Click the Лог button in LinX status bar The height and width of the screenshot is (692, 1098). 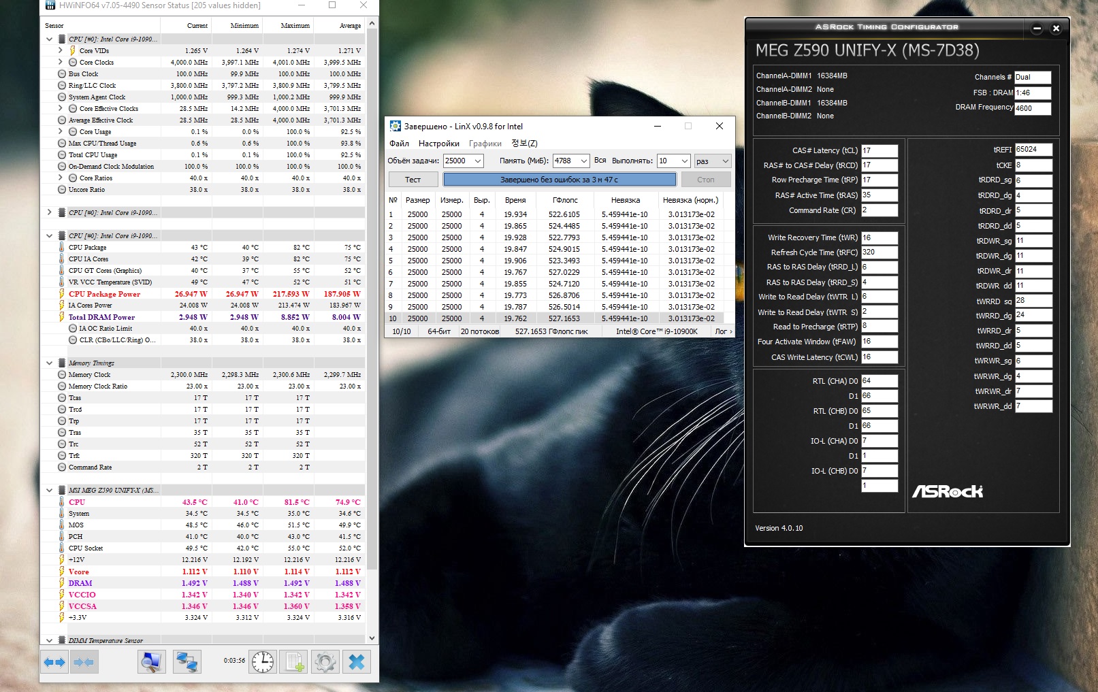click(x=723, y=331)
